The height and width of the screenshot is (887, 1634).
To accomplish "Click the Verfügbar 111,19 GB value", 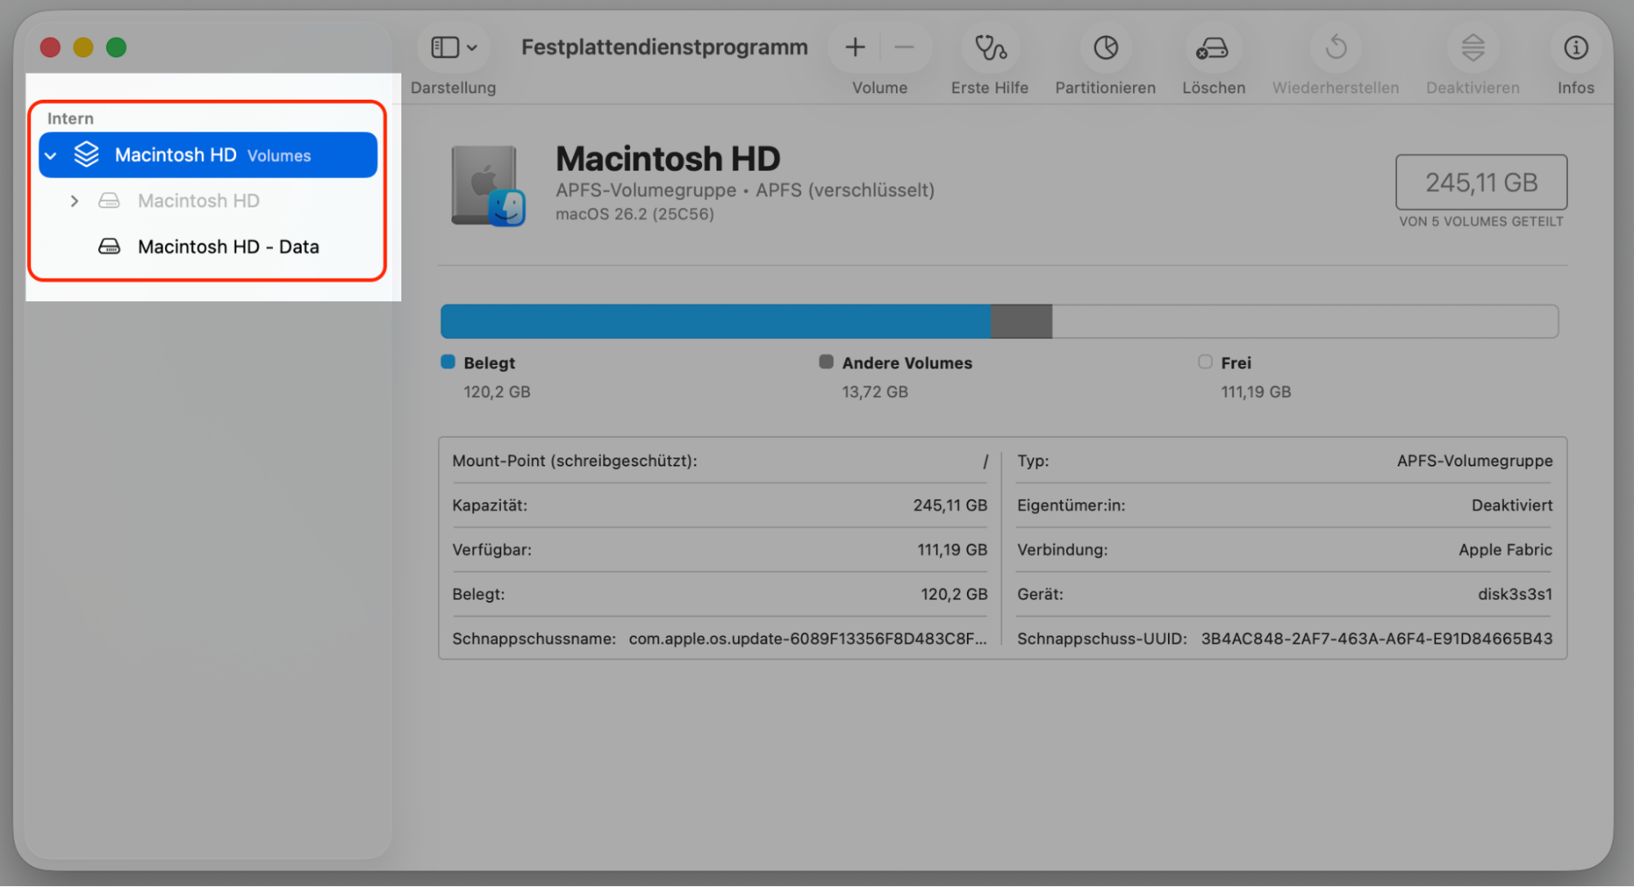I will pos(951,550).
